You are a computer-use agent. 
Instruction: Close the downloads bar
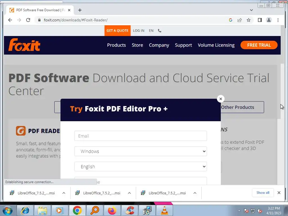[279, 193]
